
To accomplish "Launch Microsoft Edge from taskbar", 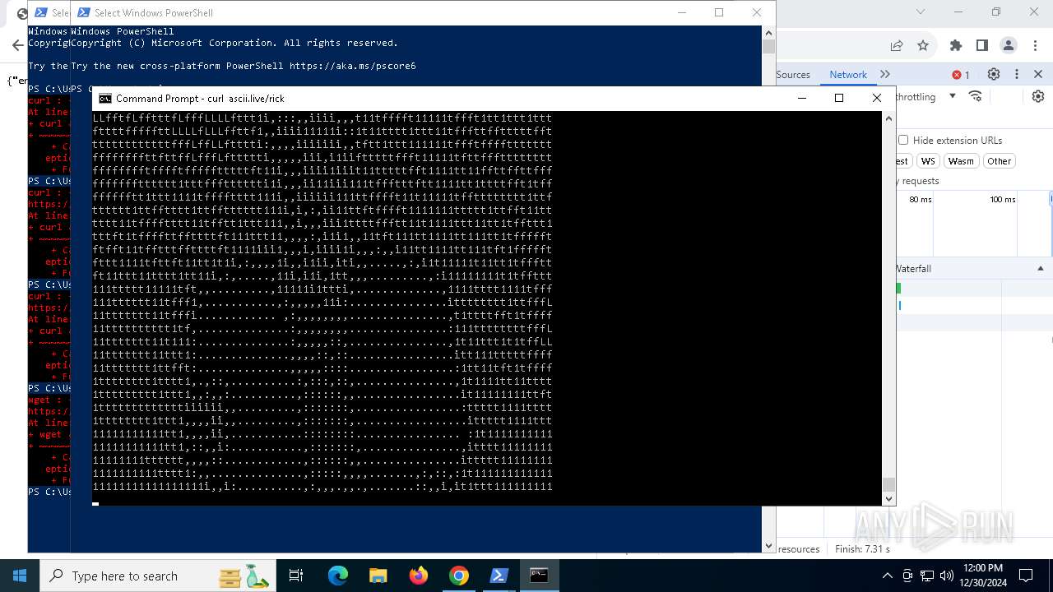I will tap(338, 576).
